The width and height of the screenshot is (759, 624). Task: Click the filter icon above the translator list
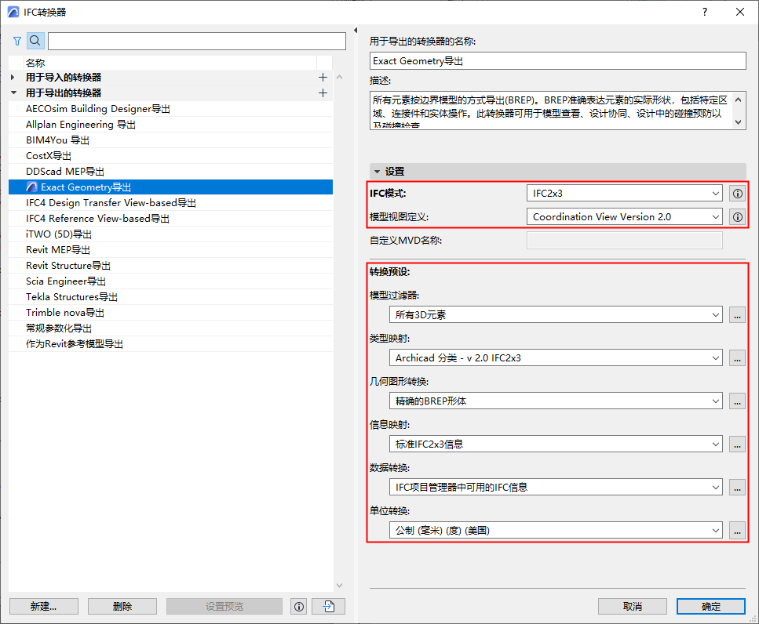16,40
